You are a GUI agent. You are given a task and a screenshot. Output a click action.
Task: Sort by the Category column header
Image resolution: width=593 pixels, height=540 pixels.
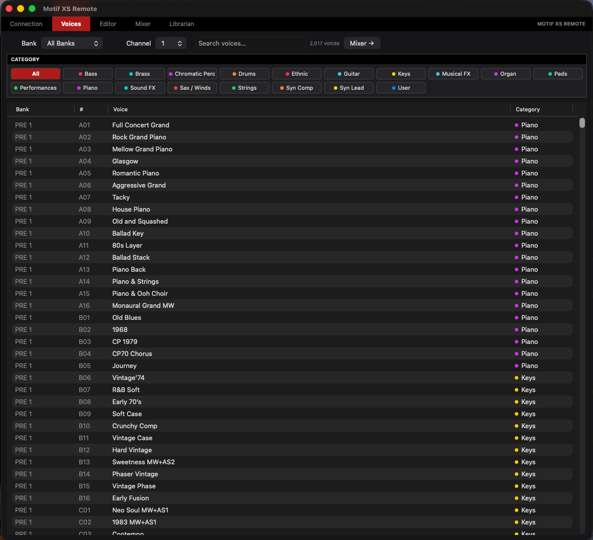(x=541, y=109)
